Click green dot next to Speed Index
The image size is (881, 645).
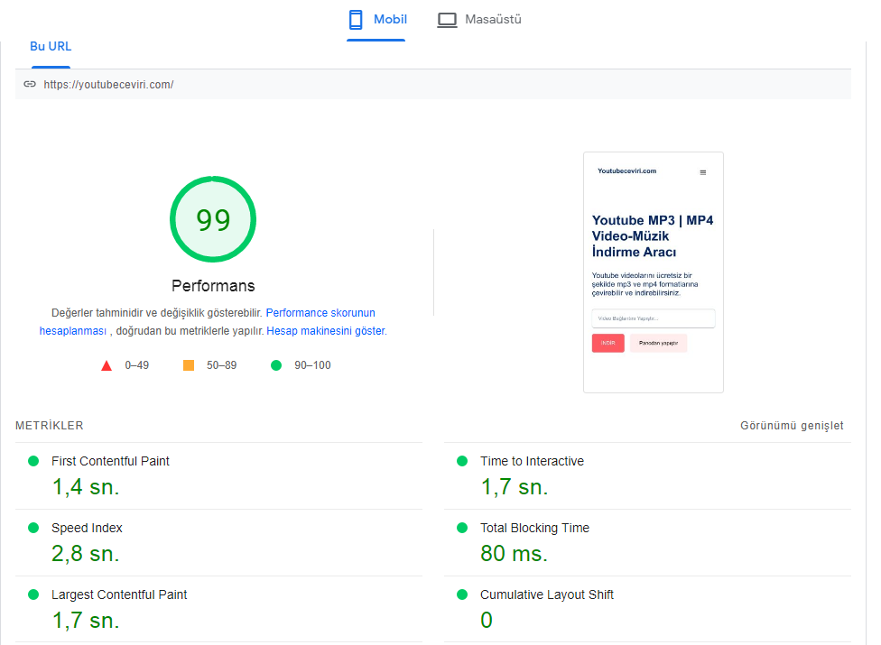33,528
